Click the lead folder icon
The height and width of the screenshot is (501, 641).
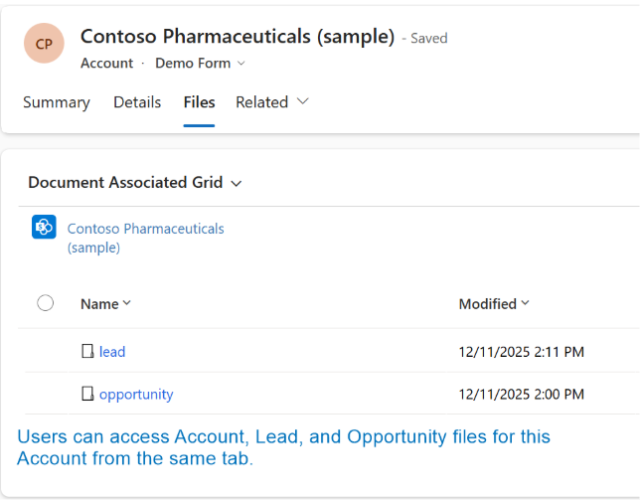[87, 351]
